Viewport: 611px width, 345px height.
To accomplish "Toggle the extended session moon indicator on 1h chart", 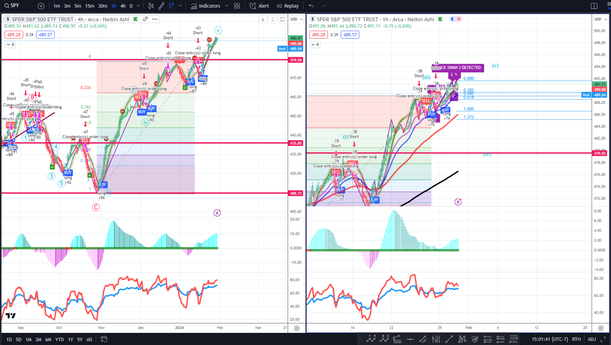I will (x=452, y=19).
